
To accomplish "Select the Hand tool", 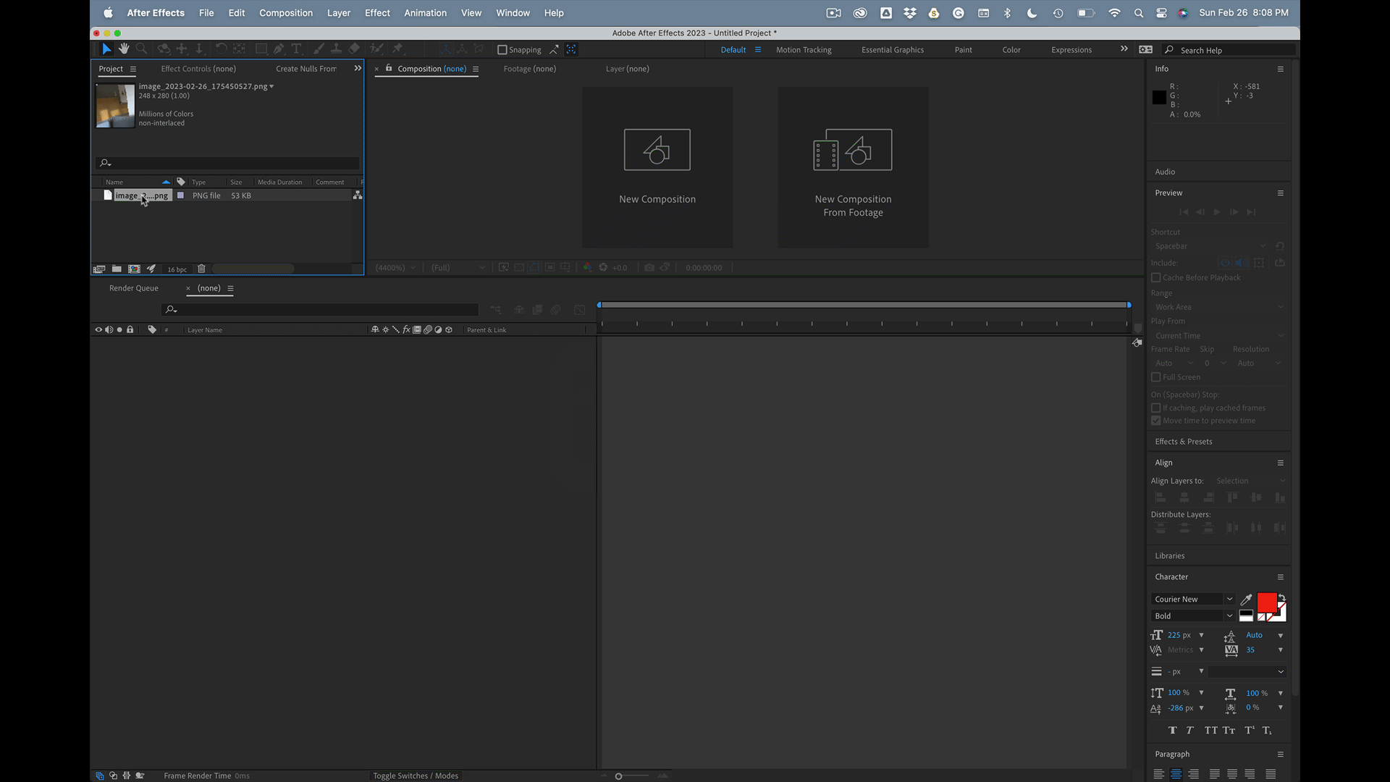I will [x=124, y=49].
